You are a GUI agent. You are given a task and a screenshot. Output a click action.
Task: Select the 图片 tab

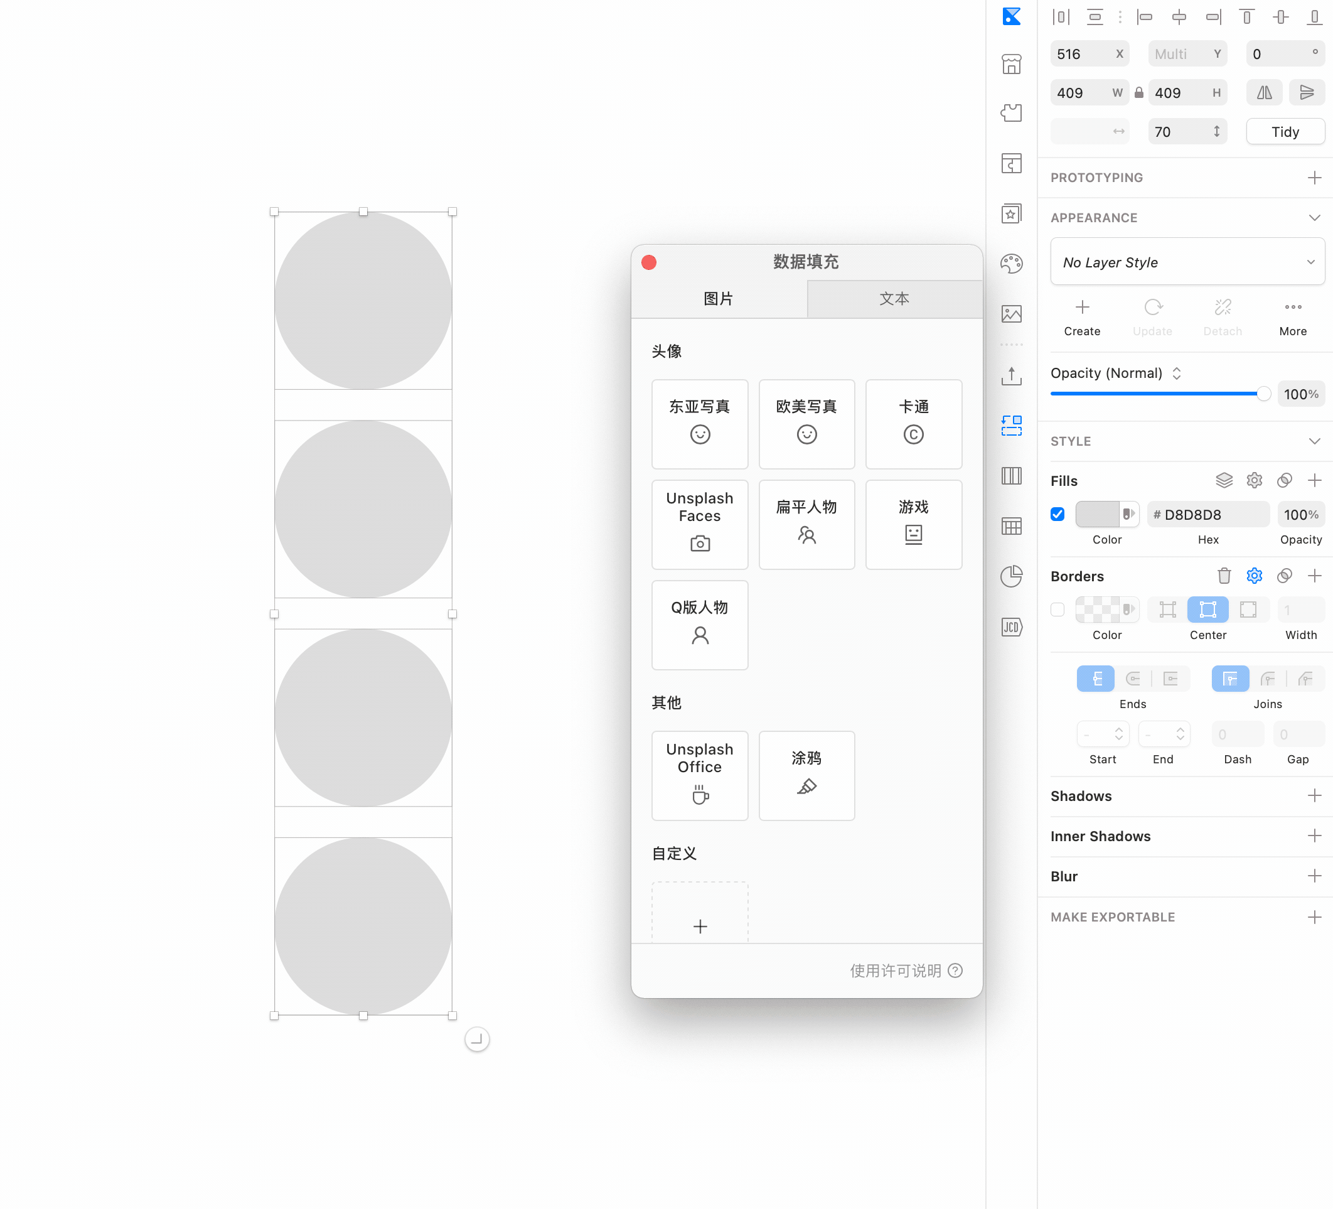718,298
